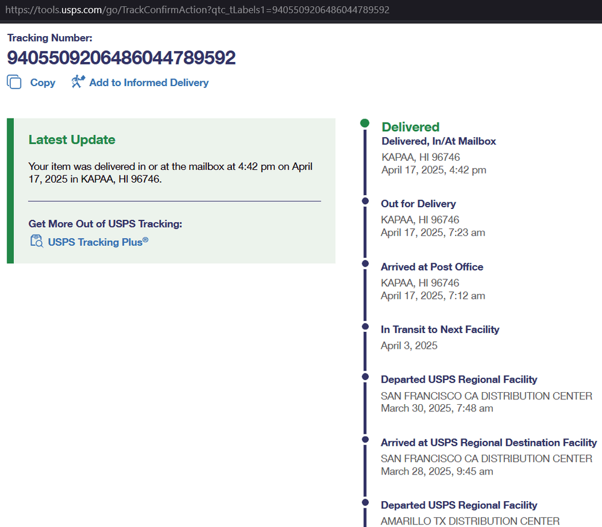Click 'In Transit to Next Facility' heading
This screenshot has width=602, height=527.
point(440,329)
